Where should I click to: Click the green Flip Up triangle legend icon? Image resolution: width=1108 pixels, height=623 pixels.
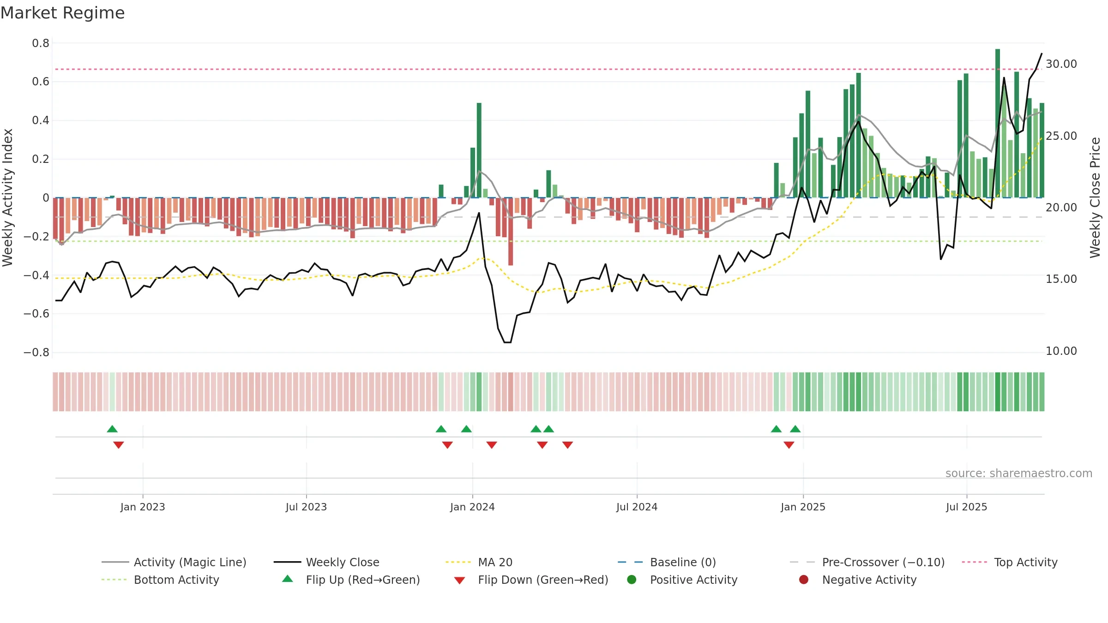pos(287,579)
